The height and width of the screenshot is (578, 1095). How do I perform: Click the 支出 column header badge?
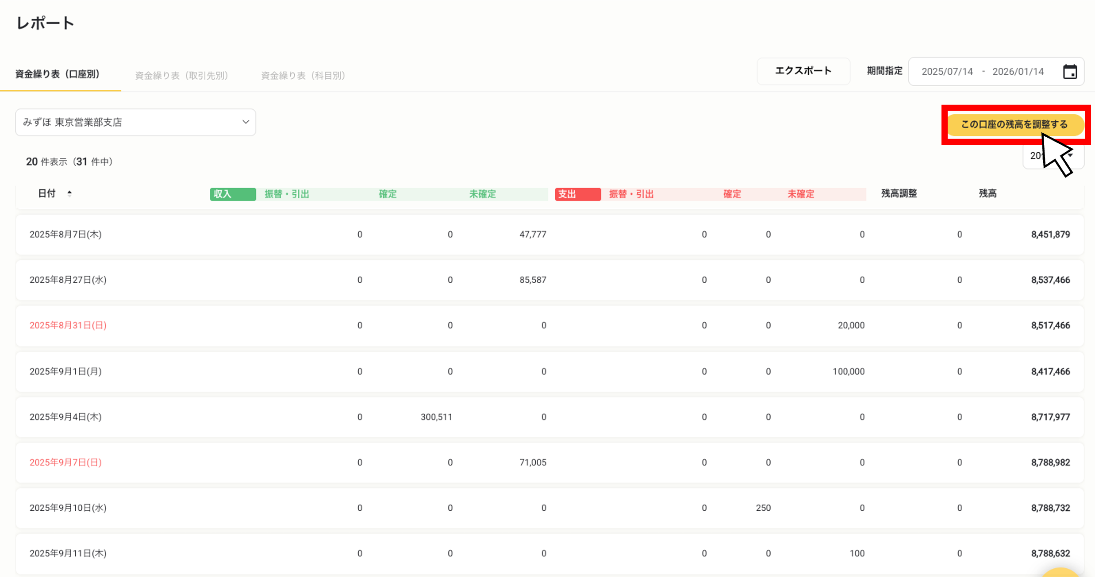[x=577, y=194]
